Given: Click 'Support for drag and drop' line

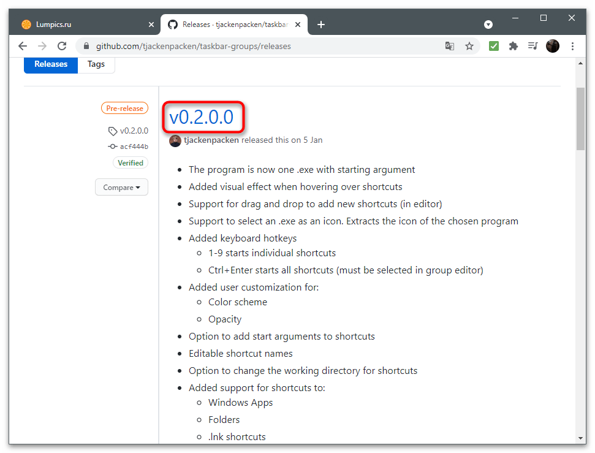Looking at the screenshot, I should (x=316, y=204).
